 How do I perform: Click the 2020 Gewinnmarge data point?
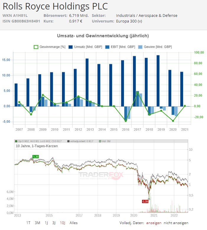point(173,121)
